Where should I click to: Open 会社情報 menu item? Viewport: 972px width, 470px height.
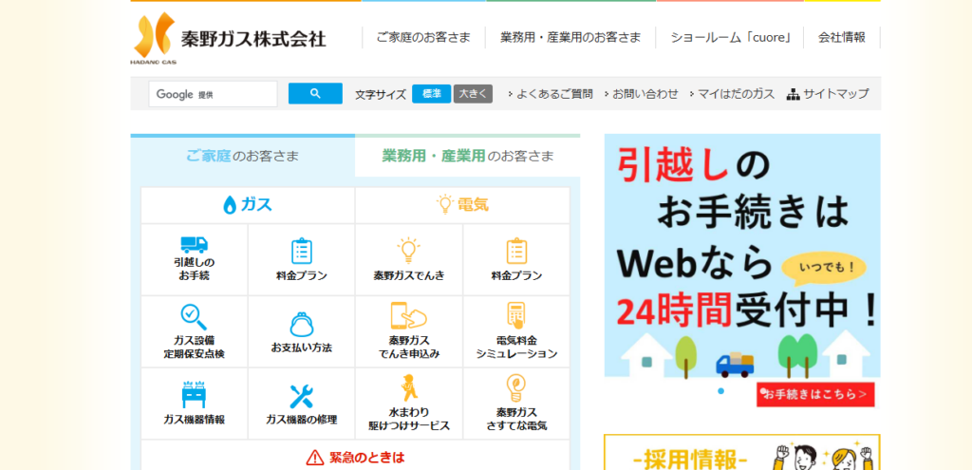point(842,37)
